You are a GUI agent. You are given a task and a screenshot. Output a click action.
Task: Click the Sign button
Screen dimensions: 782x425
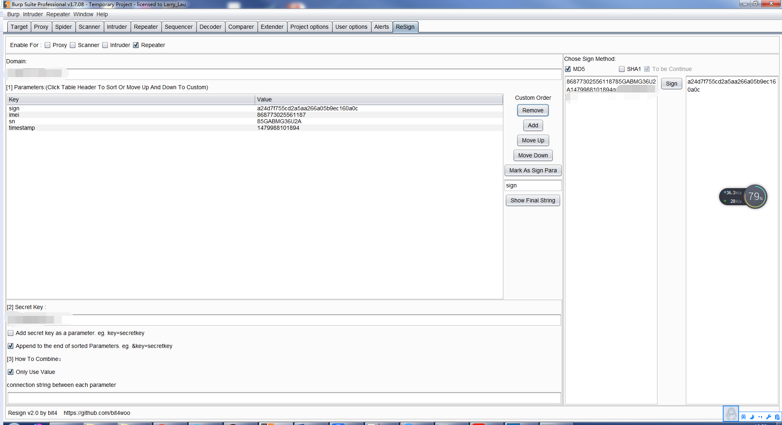[671, 84]
